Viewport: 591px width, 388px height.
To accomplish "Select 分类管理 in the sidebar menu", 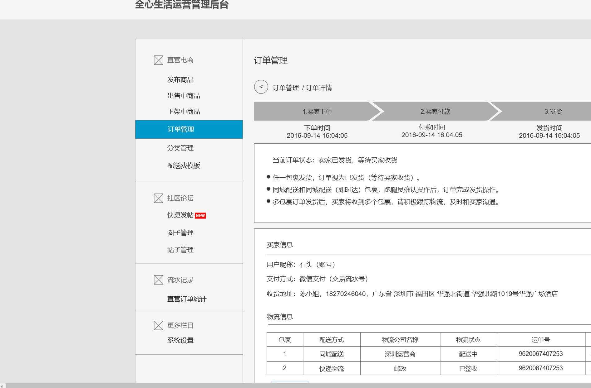I will 180,148.
